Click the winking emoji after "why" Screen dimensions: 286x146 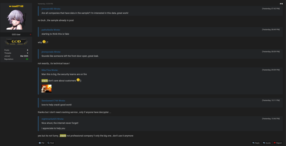pos(44,42)
